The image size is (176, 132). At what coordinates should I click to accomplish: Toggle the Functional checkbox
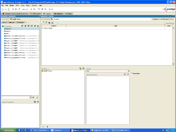(132, 73)
